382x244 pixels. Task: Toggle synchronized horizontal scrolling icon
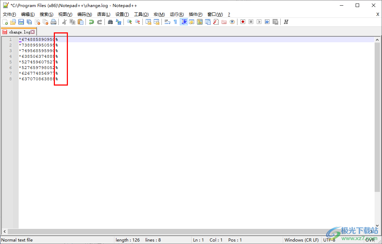(157, 22)
